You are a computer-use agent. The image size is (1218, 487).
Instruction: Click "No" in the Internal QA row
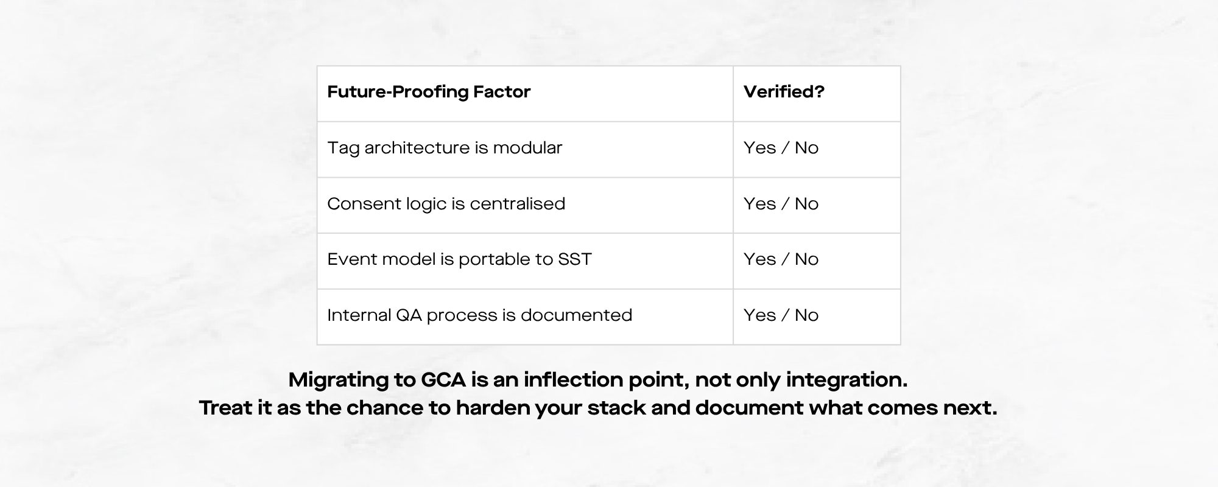click(x=806, y=315)
